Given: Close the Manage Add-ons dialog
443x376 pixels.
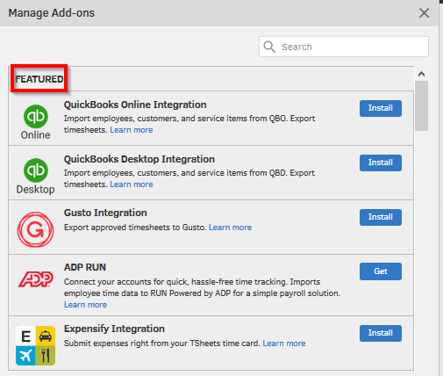Looking at the screenshot, I should tap(424, 13).
